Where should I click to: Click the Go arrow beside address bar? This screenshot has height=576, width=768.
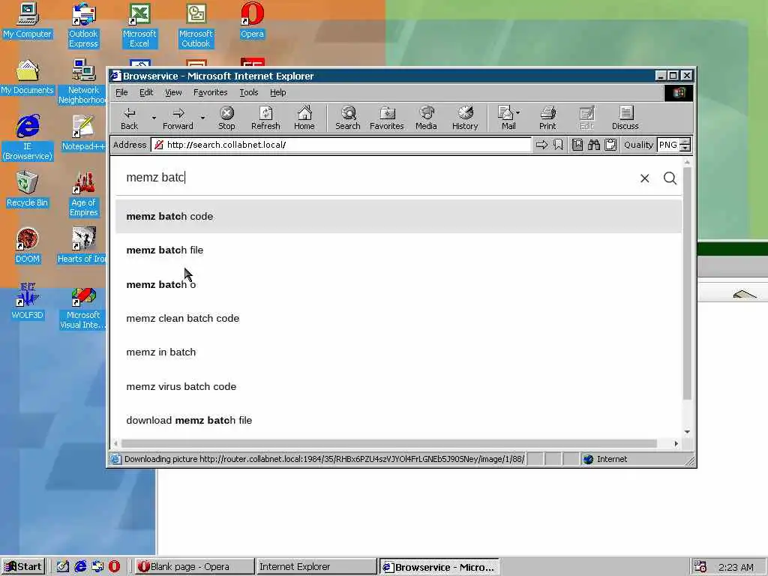click(x=541, y=145)
